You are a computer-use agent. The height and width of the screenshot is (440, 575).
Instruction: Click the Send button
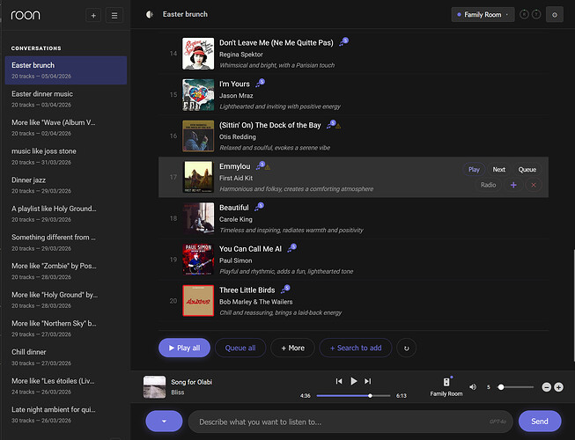click(540, 422)
